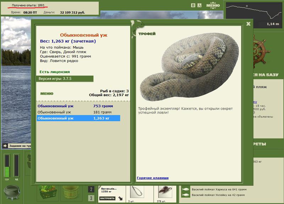Click the Вес: 1,263 кг (зачетная) line
Viewport: 284px width, 204px height.
coord(68,41)
